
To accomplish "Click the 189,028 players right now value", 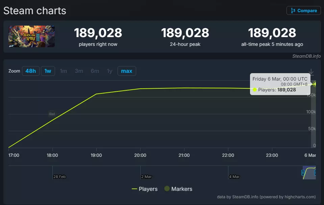I will click(x=98, y=33).
